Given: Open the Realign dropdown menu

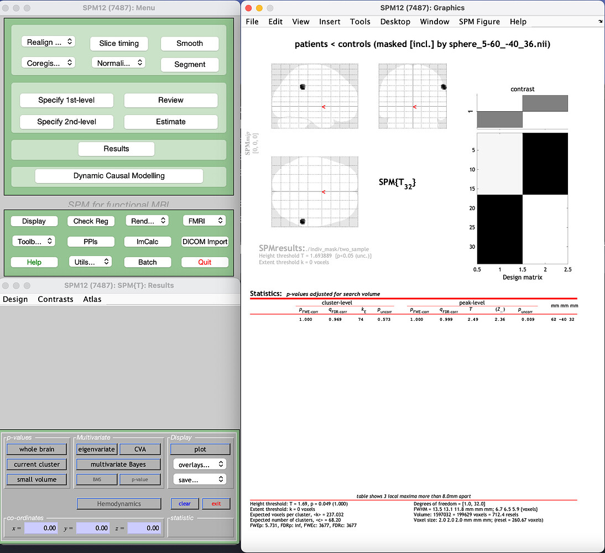Looking at the screenshot, I should point(48,42).
